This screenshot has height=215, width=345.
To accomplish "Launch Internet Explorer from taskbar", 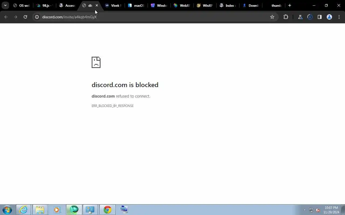I will pyautogui.click(x=23, y=210).
